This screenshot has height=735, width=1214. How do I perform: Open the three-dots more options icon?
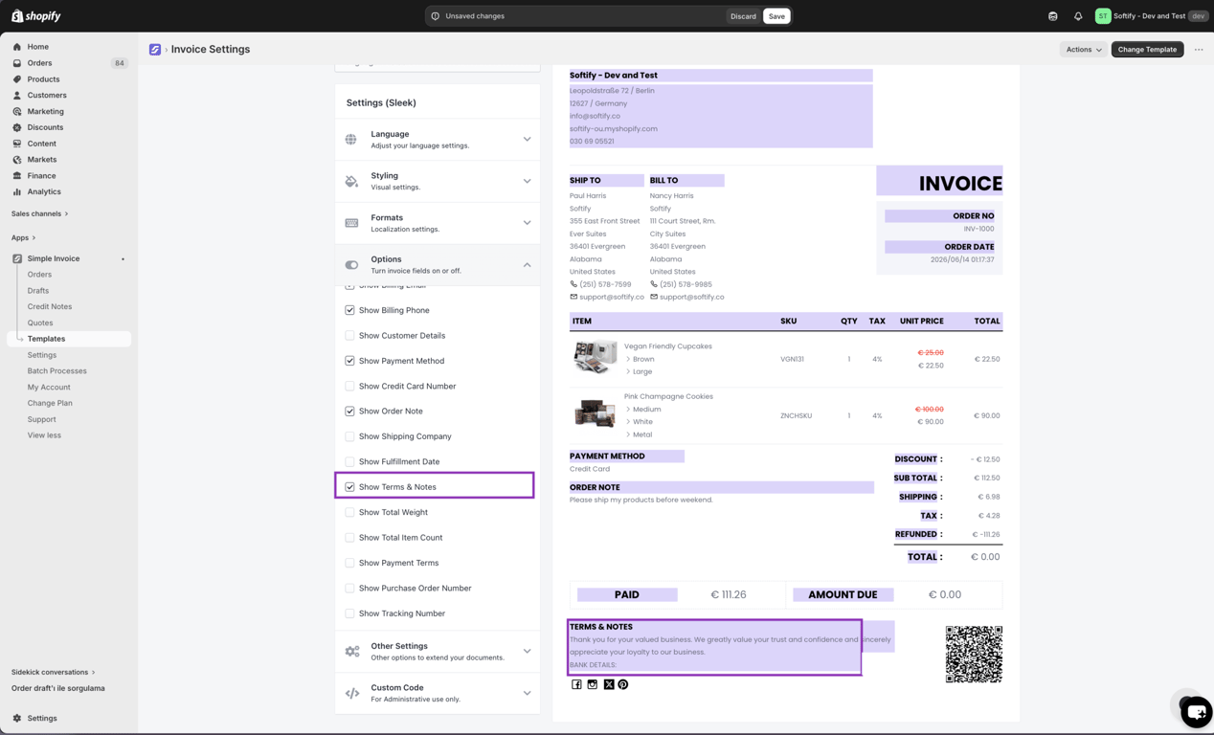click(1199, 50)
